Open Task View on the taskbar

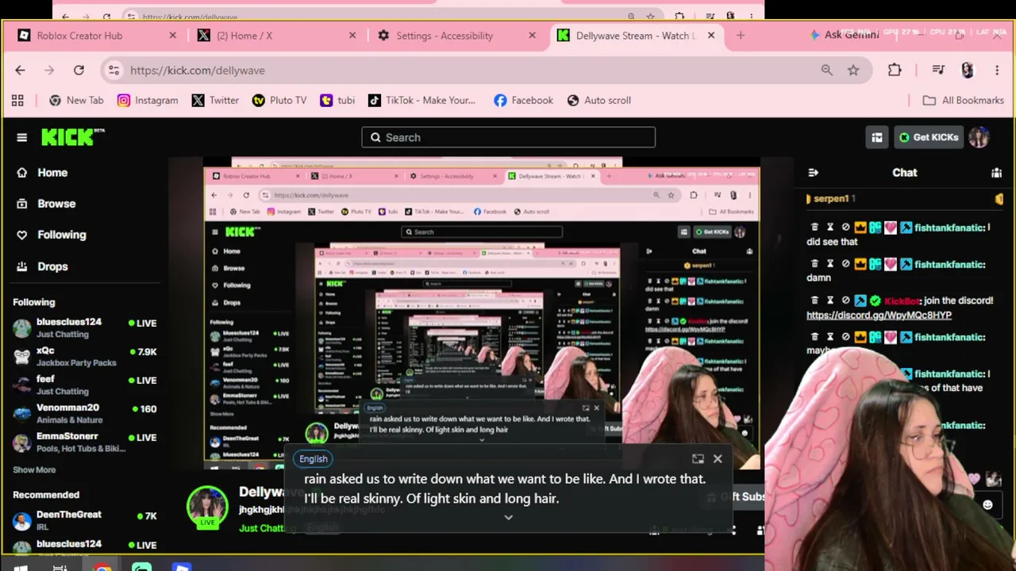60,566
